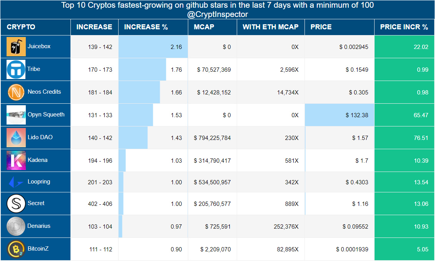Select the INCREASE column header

tap(94, 27)
